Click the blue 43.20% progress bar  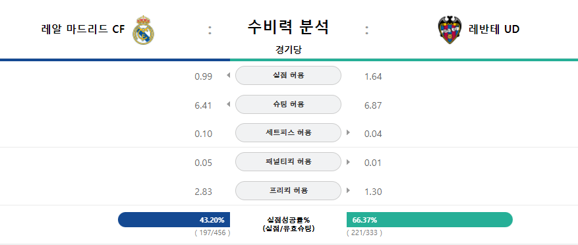click(x=174, y=220)
